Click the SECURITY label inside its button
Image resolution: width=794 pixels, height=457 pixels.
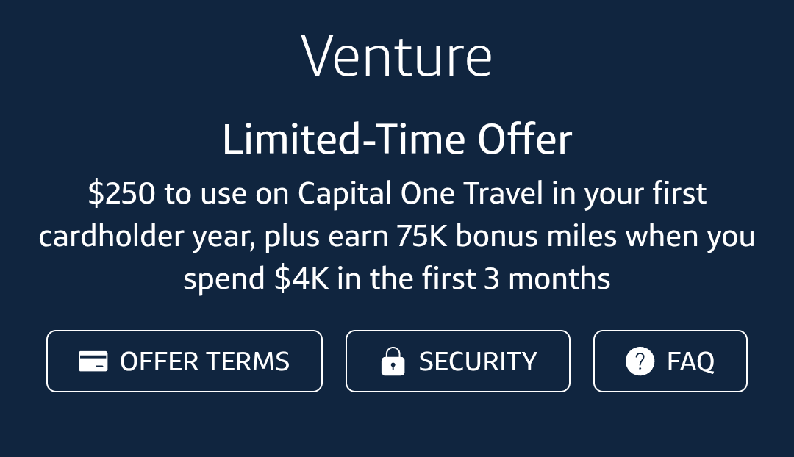478,361
